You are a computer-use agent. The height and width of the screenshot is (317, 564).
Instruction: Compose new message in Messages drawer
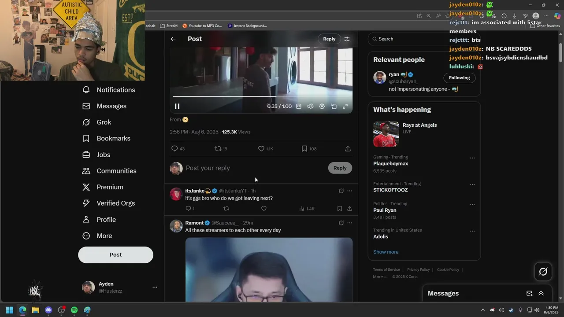pyautogui.click(x=529, y=293)
